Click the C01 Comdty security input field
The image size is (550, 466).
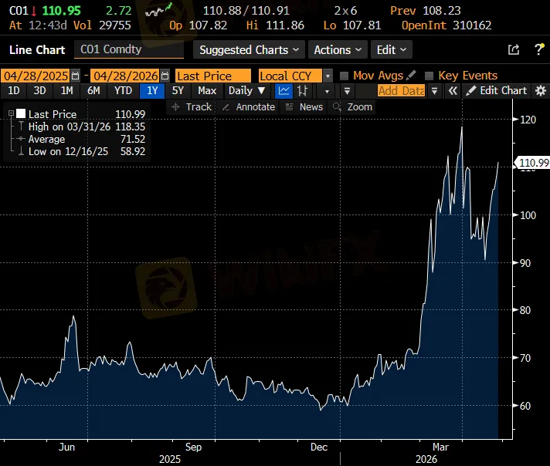129,50
